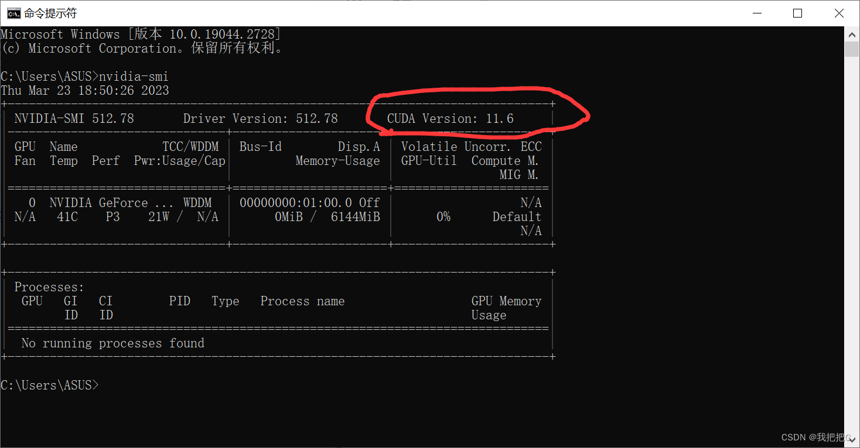Click the GPU-Util 0% reading
The image size is (860, 448).
(x=443, y=216)
